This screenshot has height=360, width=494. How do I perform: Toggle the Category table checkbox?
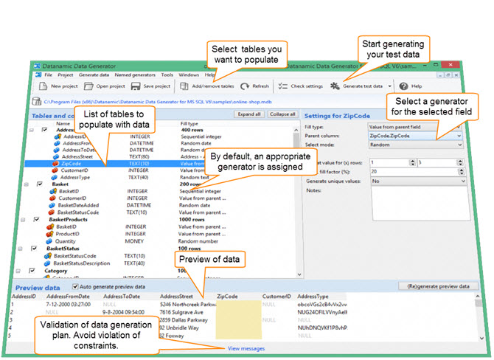pyautogui.click(x=32, y=271)
